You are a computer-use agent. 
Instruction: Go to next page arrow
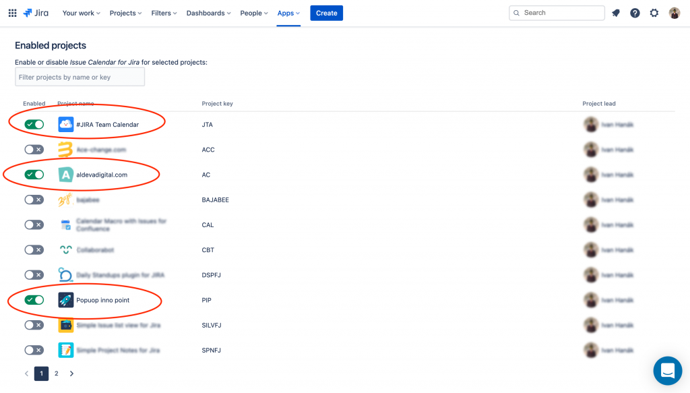click(71, 373)
